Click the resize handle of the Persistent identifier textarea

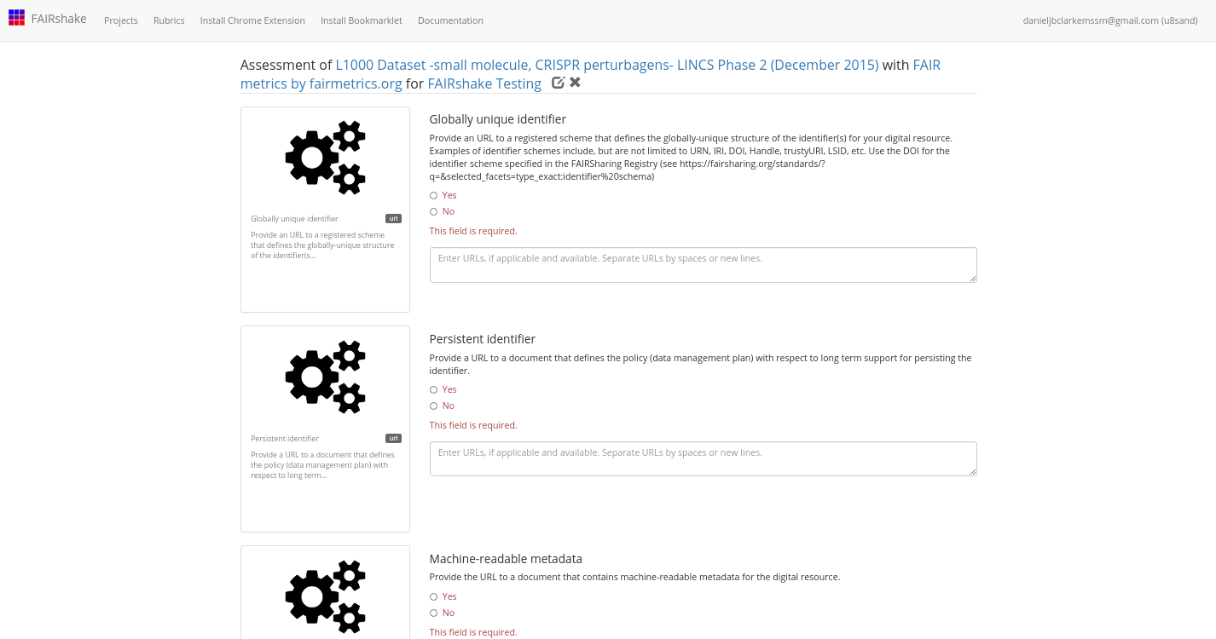pos(972,471)
